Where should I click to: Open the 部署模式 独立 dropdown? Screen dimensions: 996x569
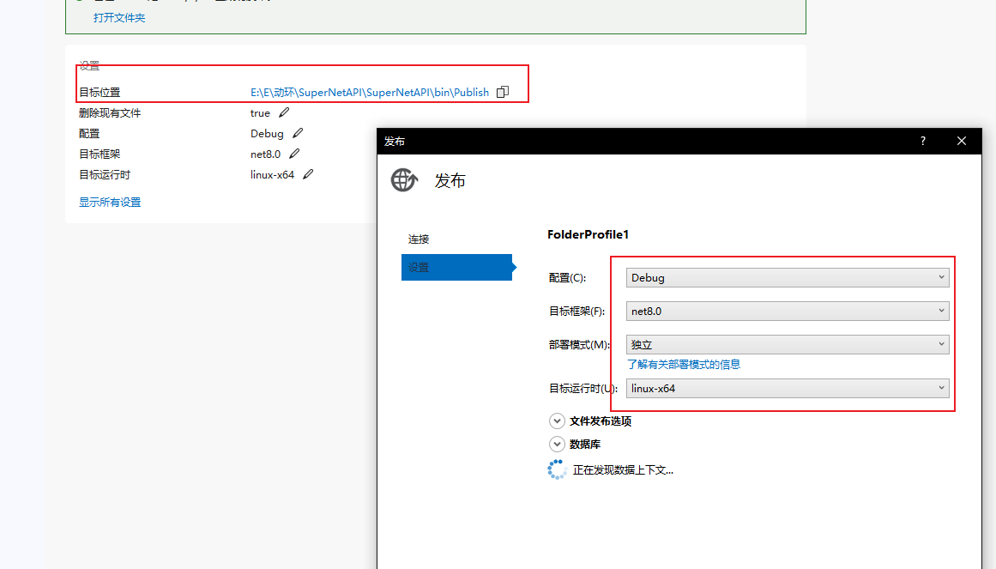coord(788,345)
